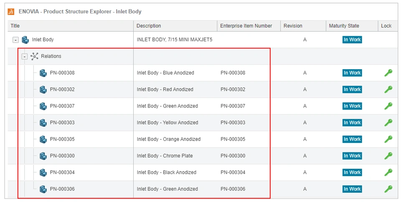
Task: Click the In Work badge for PN-000304
Action: [352, 172]
